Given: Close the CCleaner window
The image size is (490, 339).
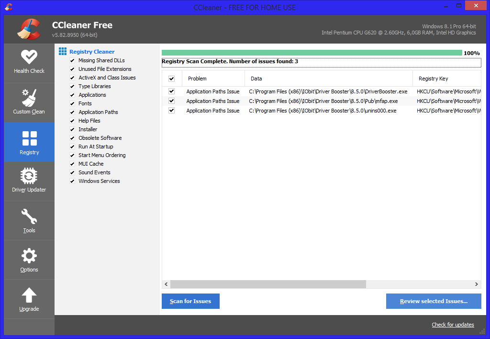Looking at the screenshot, I should [476, 6].
